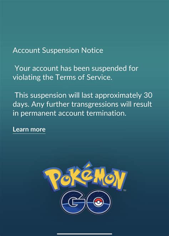The height and width of the screenshot is (236, 169).
Task: Click the letter O ring of the GO logo
Action: (x=98, y=202)
